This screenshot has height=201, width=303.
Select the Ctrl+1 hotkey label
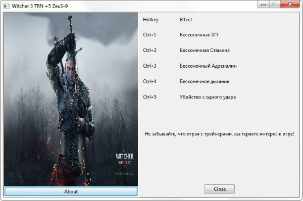click(149, 35)
